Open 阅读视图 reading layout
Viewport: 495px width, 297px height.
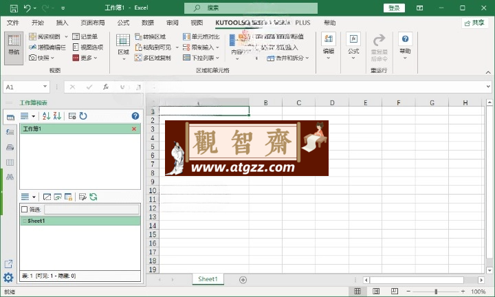45,36
